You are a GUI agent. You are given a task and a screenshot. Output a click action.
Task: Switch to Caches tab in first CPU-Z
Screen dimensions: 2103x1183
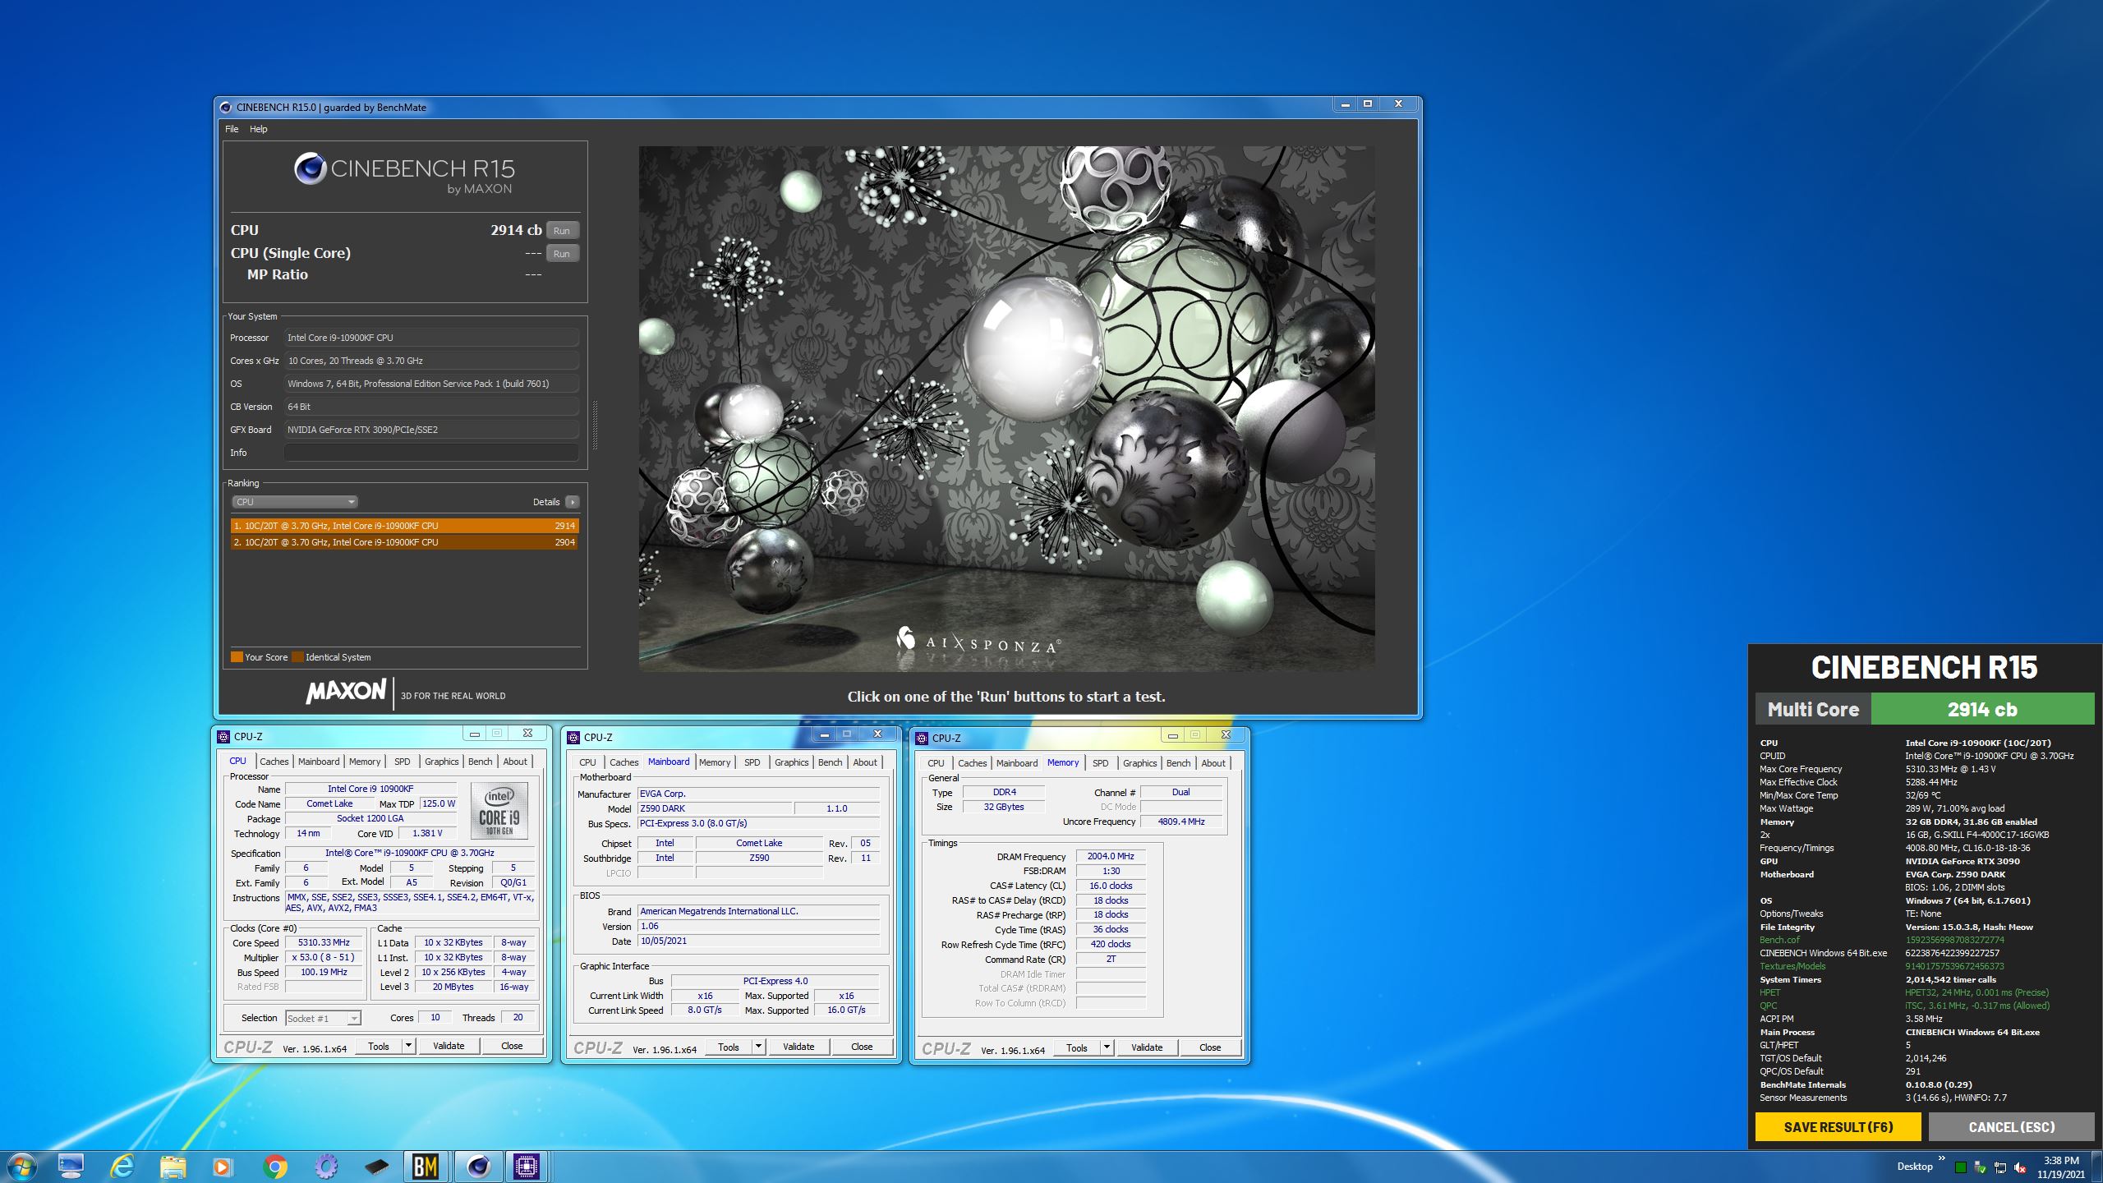[x=274, y=762]
